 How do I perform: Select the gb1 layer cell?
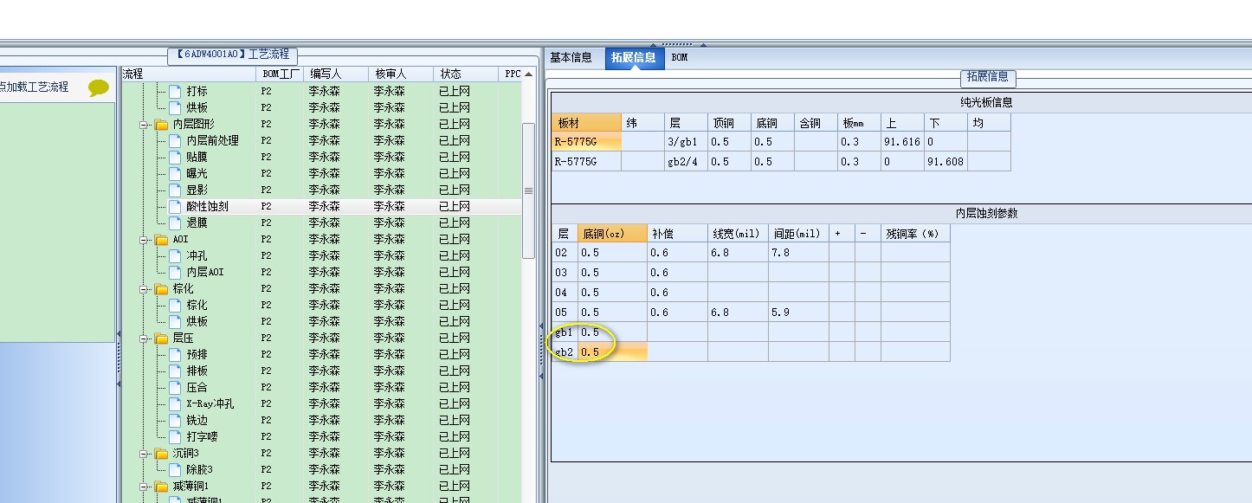coord(565,332)
